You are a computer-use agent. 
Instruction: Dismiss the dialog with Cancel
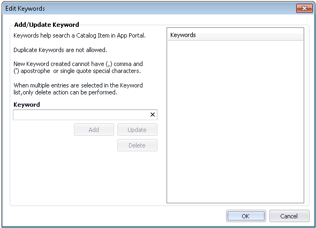point(289,216)
